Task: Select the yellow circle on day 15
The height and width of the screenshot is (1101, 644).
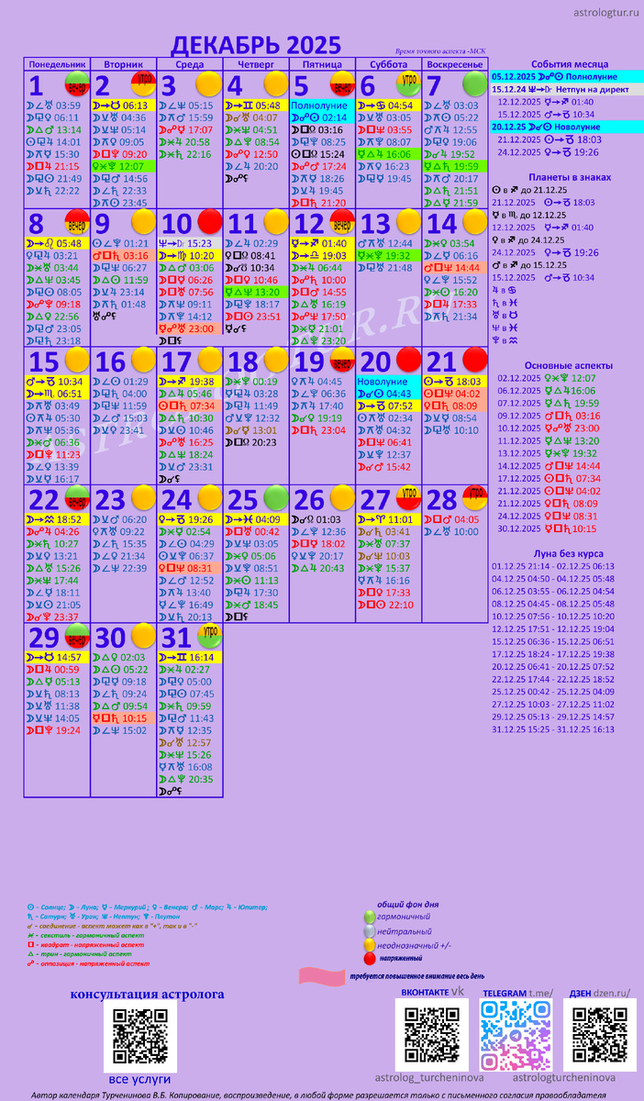Action: tap(76, 359)
